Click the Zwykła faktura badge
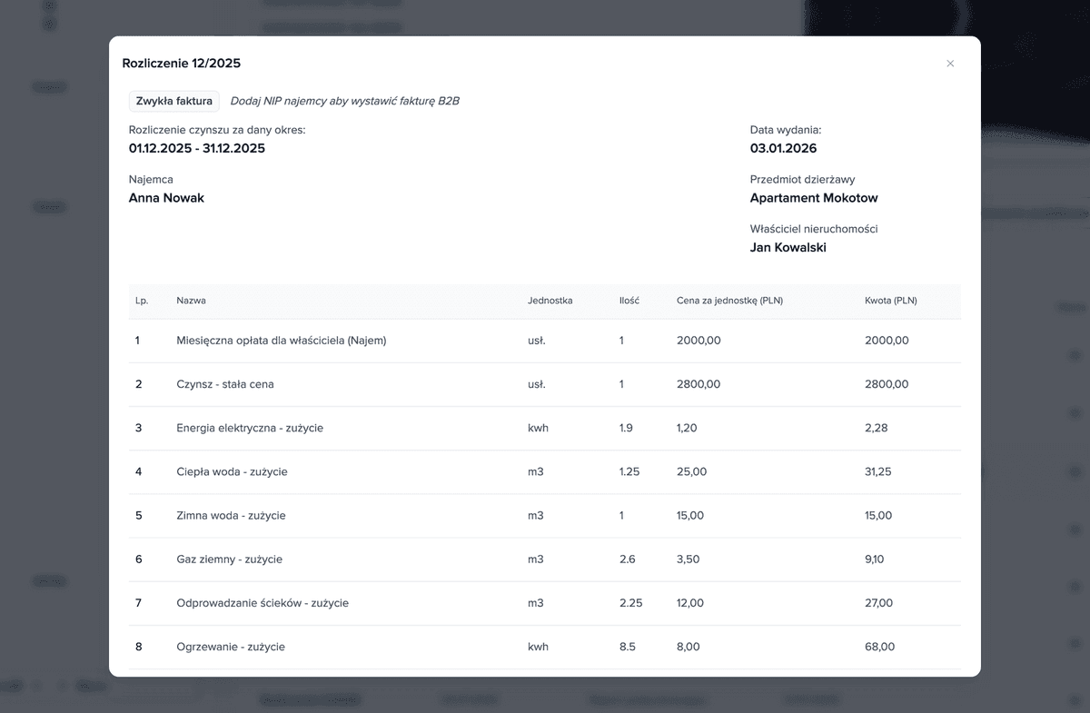The height and width of the screenshot is (713, 1090). (x=174, y=101)
